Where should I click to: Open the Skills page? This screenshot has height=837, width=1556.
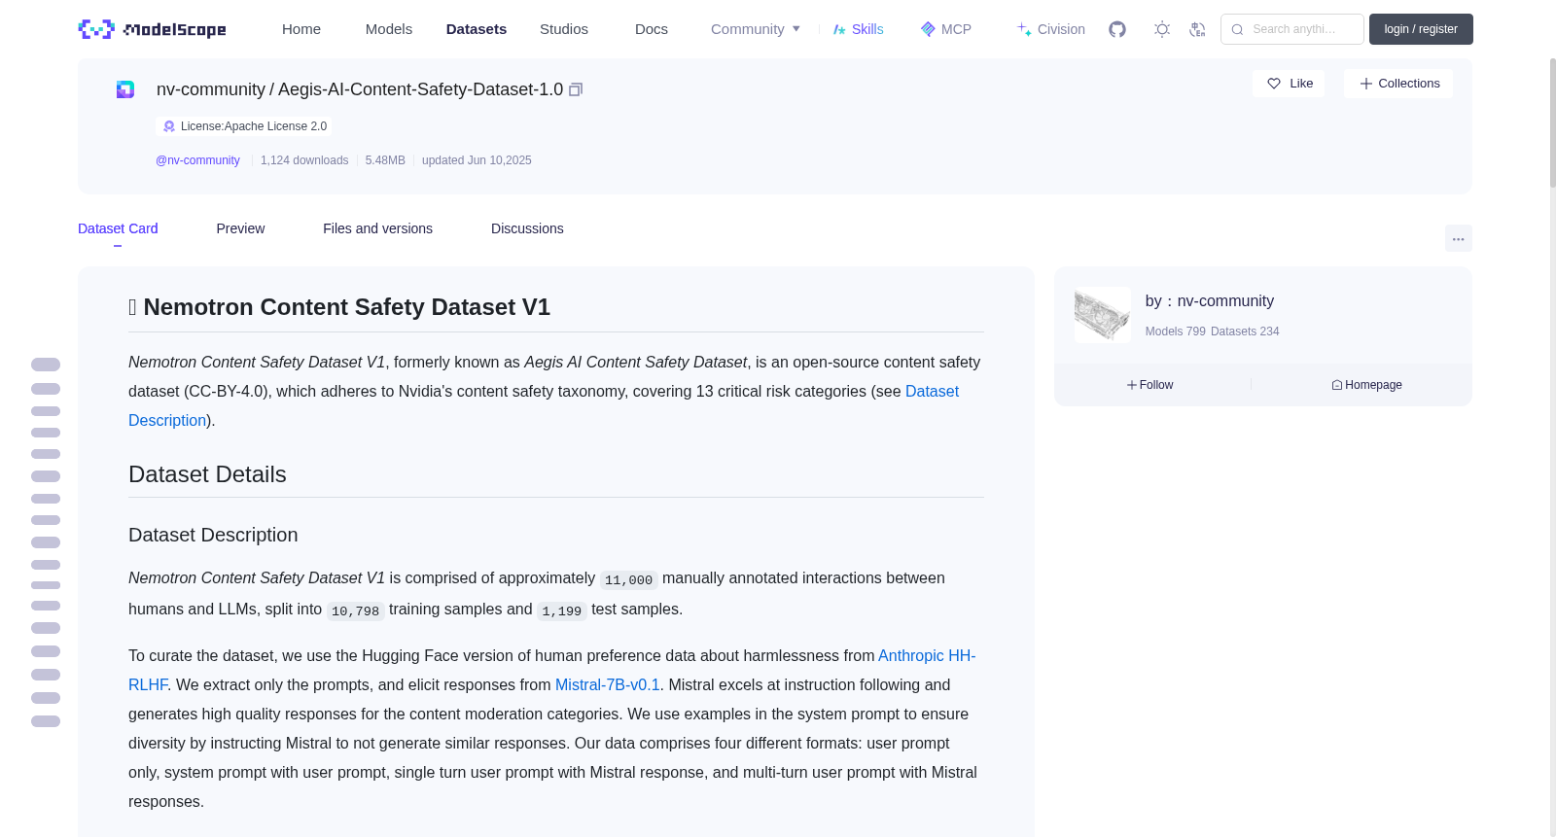pos(859,29)
